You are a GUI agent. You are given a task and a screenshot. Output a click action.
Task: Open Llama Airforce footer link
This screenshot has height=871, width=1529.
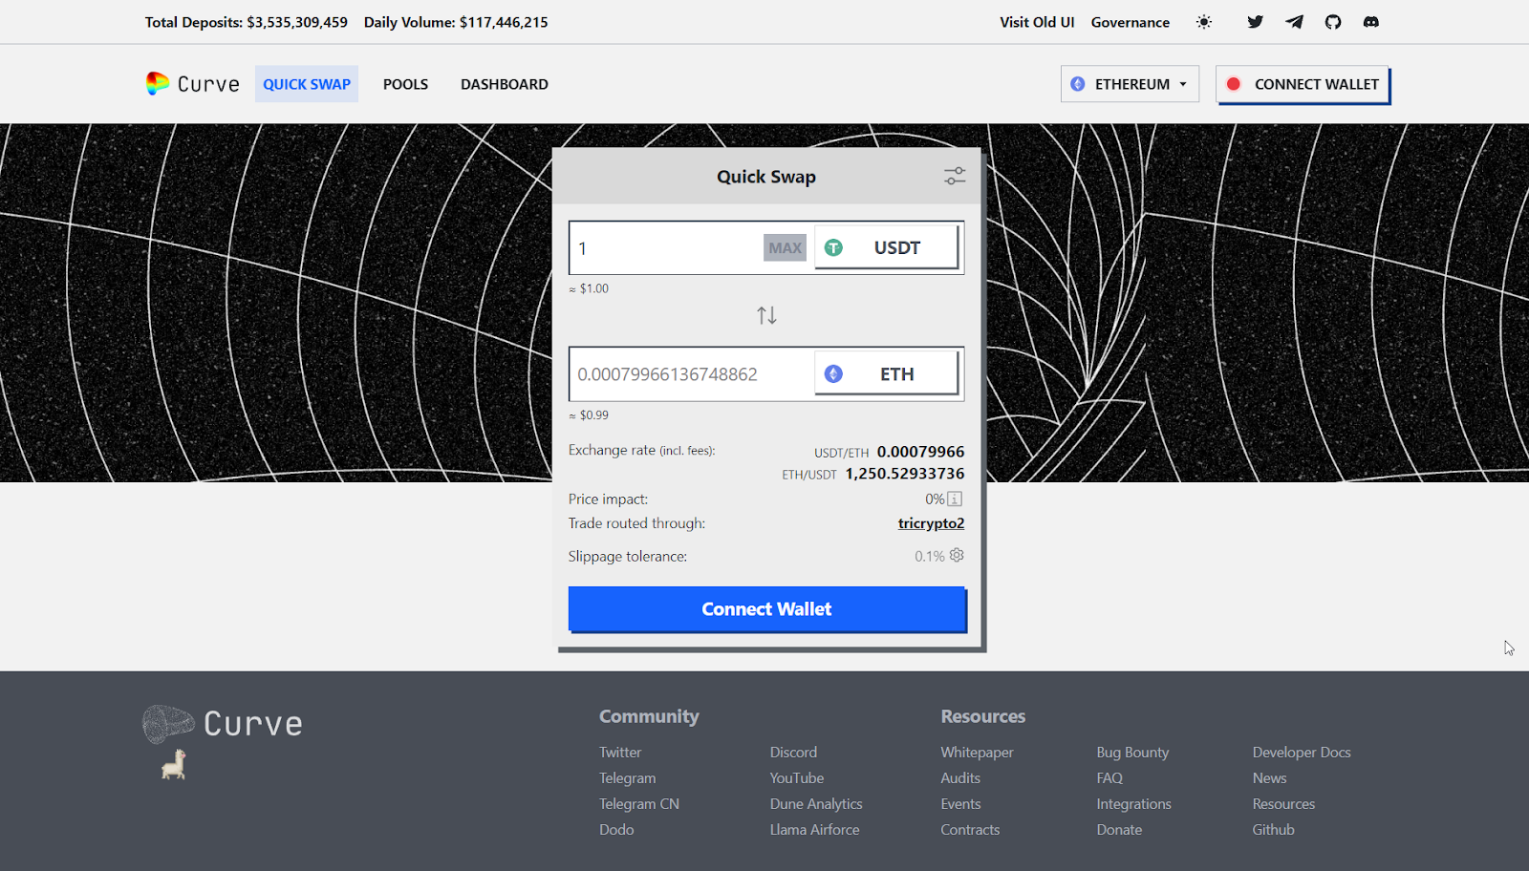point(815,830)
